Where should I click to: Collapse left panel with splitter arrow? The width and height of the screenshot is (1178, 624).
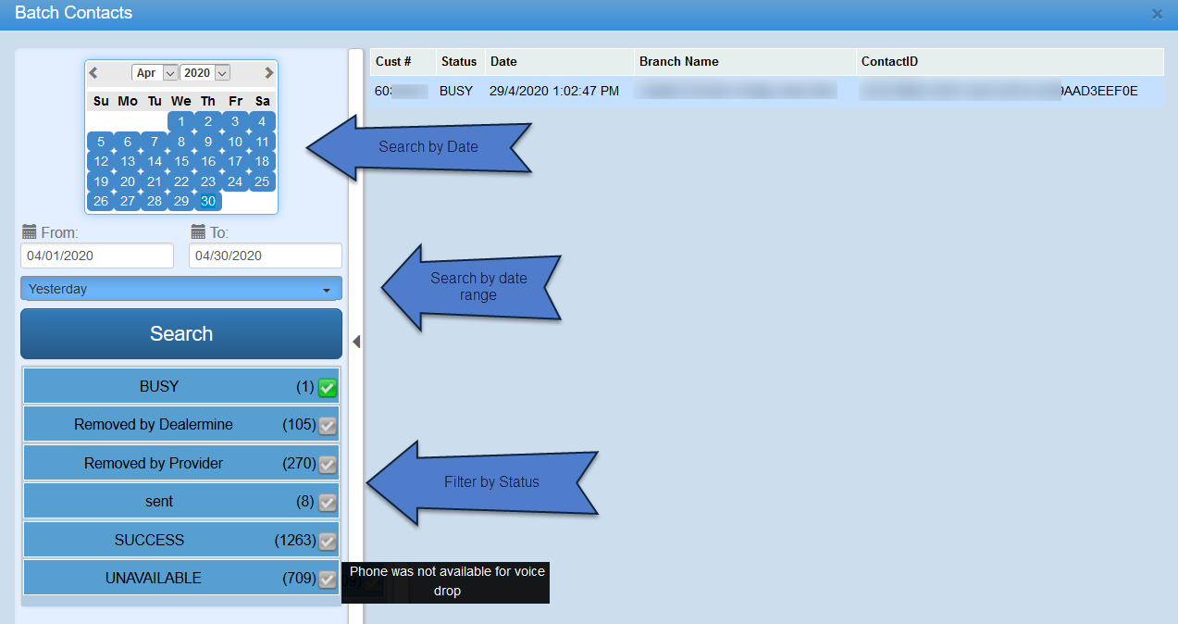[356, 342]
